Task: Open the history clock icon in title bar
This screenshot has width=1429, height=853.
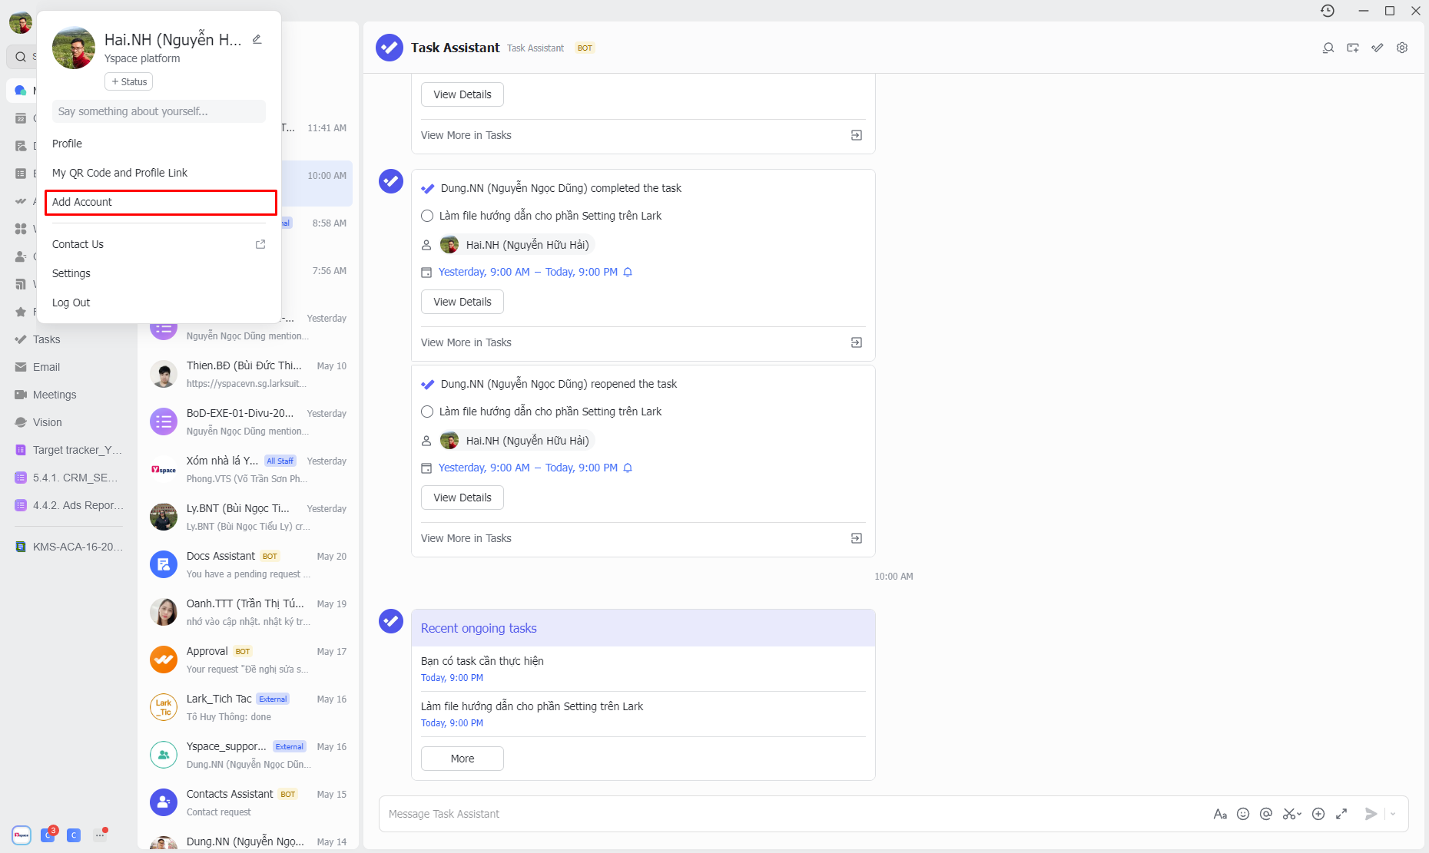Action: pyautogui.click(x=1328, y=11)
